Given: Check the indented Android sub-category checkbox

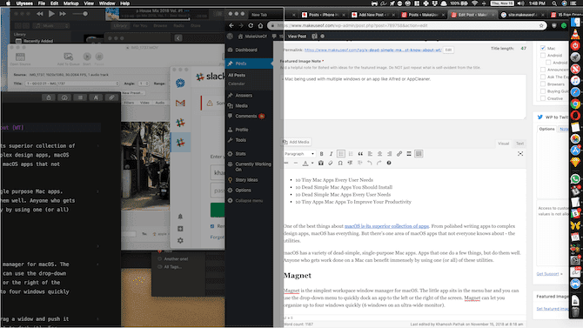Looking at the screenshot, I should point(548,63).
